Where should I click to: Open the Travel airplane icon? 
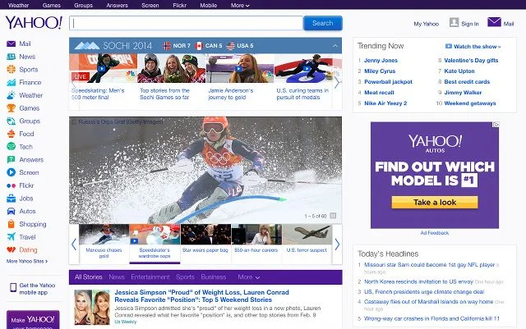coord(11,237)
